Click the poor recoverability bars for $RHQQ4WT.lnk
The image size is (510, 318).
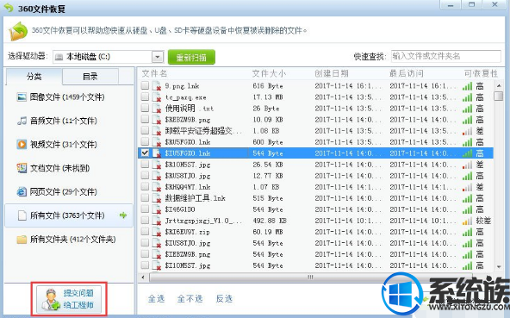[x=467, y=187]
